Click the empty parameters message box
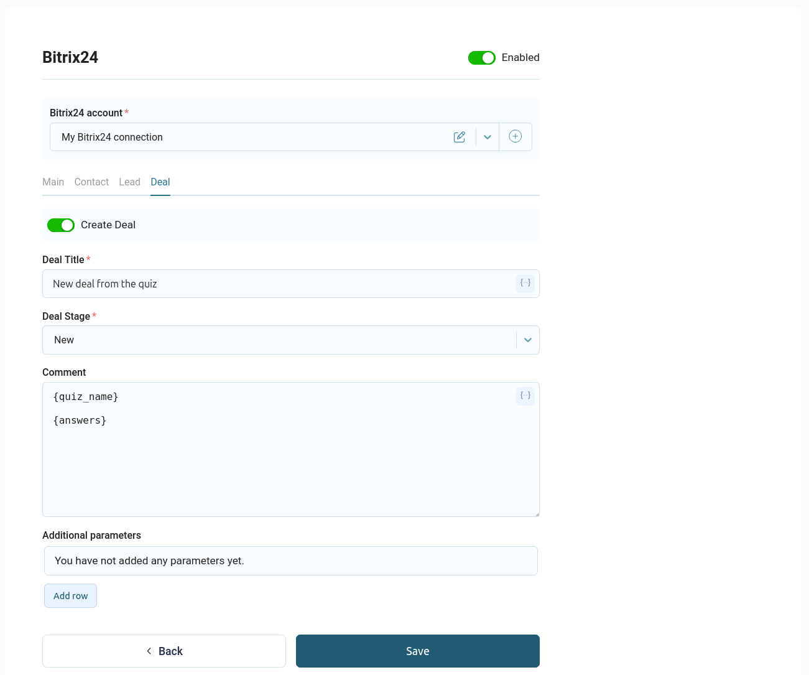Image resolution: width=809 pixels, height=675 pixels. tap(290, 561)
